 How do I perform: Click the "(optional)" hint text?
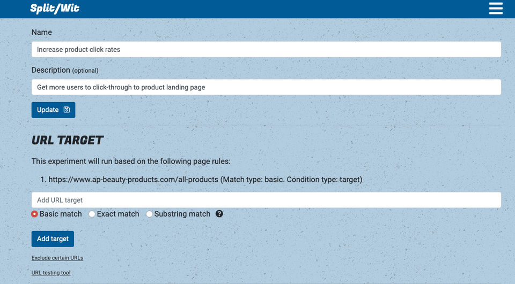click(85, 71)
